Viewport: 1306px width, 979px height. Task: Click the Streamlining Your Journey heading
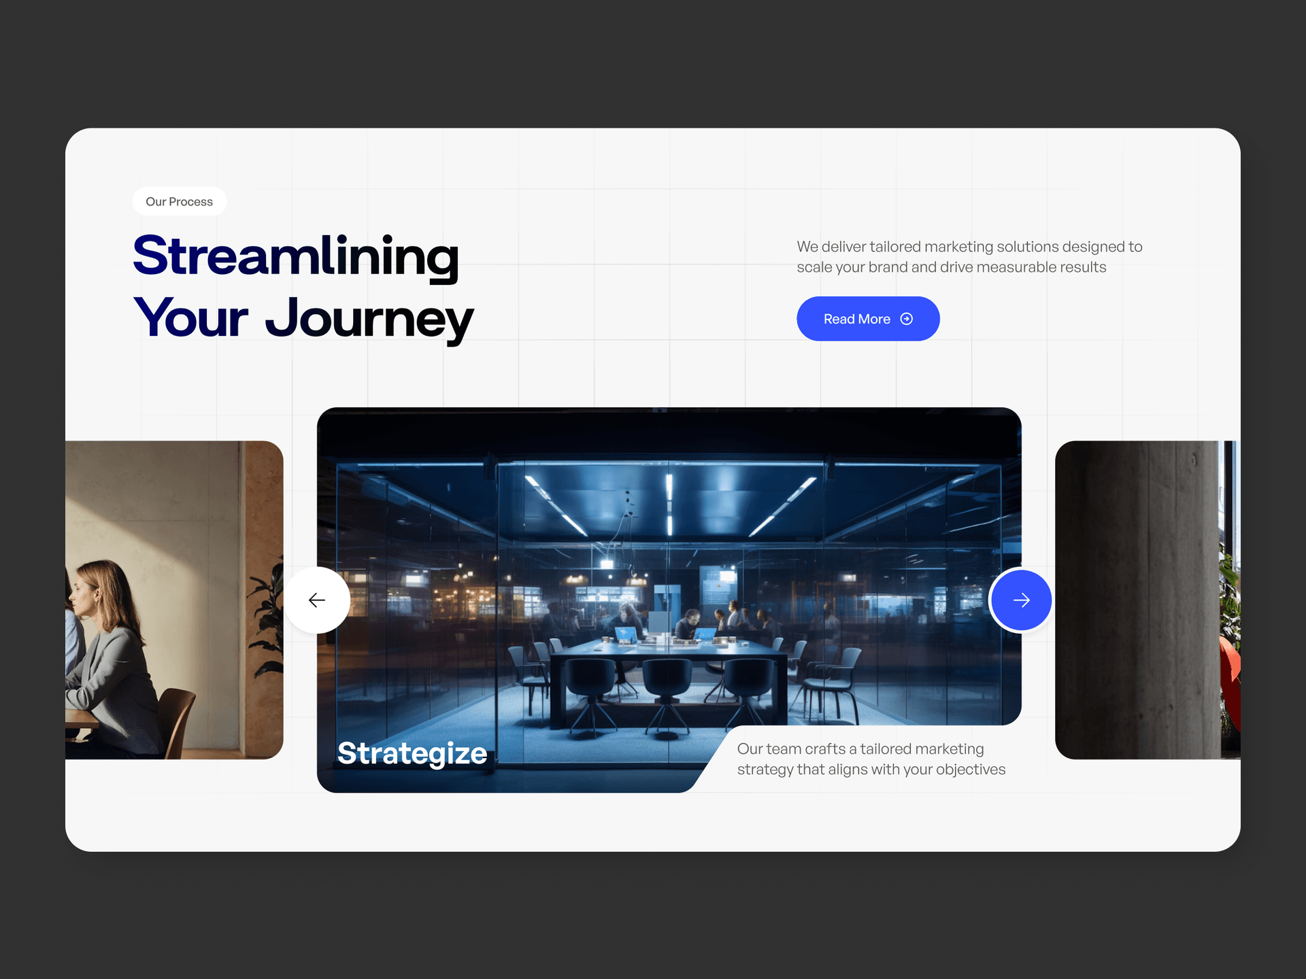pyautogui.click(x=303, y=287)
